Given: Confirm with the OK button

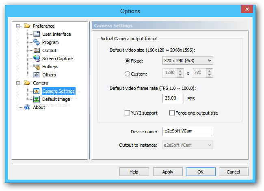Looking at the screenshot, I should click(x=201, y=172).
